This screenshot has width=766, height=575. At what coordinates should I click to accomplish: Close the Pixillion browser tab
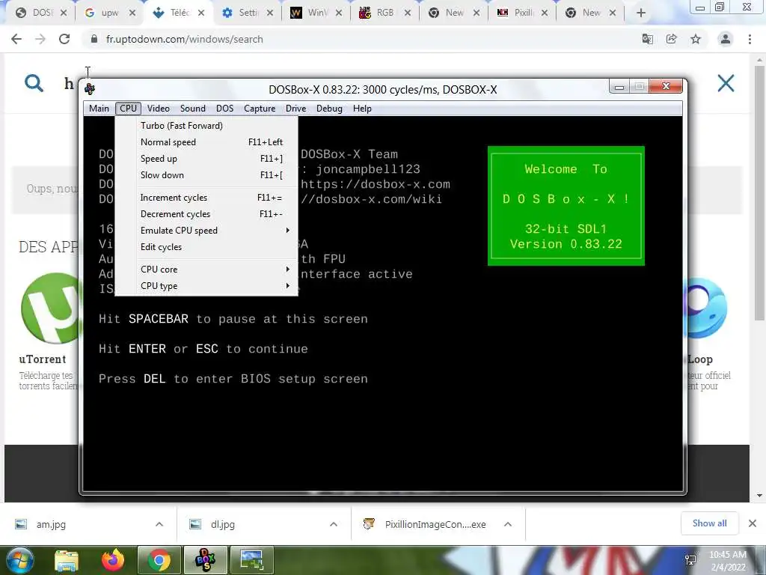pyautogui.click(x=545, y=13)
